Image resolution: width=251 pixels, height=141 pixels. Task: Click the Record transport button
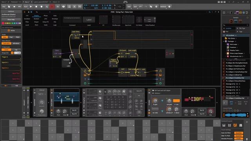(x=42, y=7)
